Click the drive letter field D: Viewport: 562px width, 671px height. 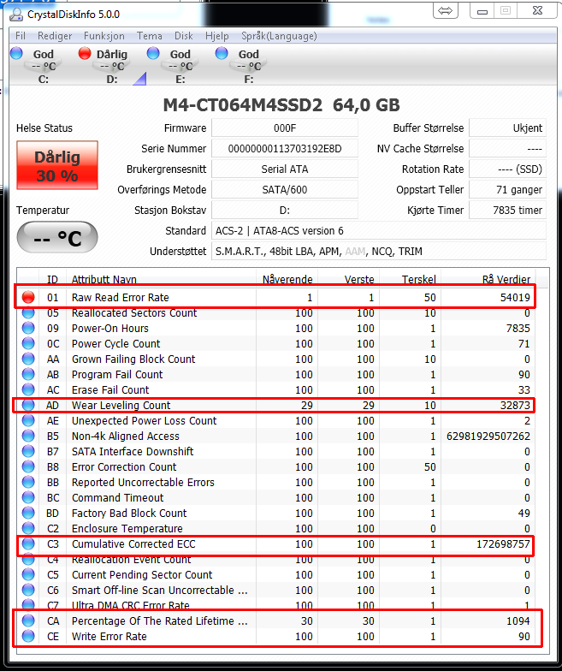[284, 211]
